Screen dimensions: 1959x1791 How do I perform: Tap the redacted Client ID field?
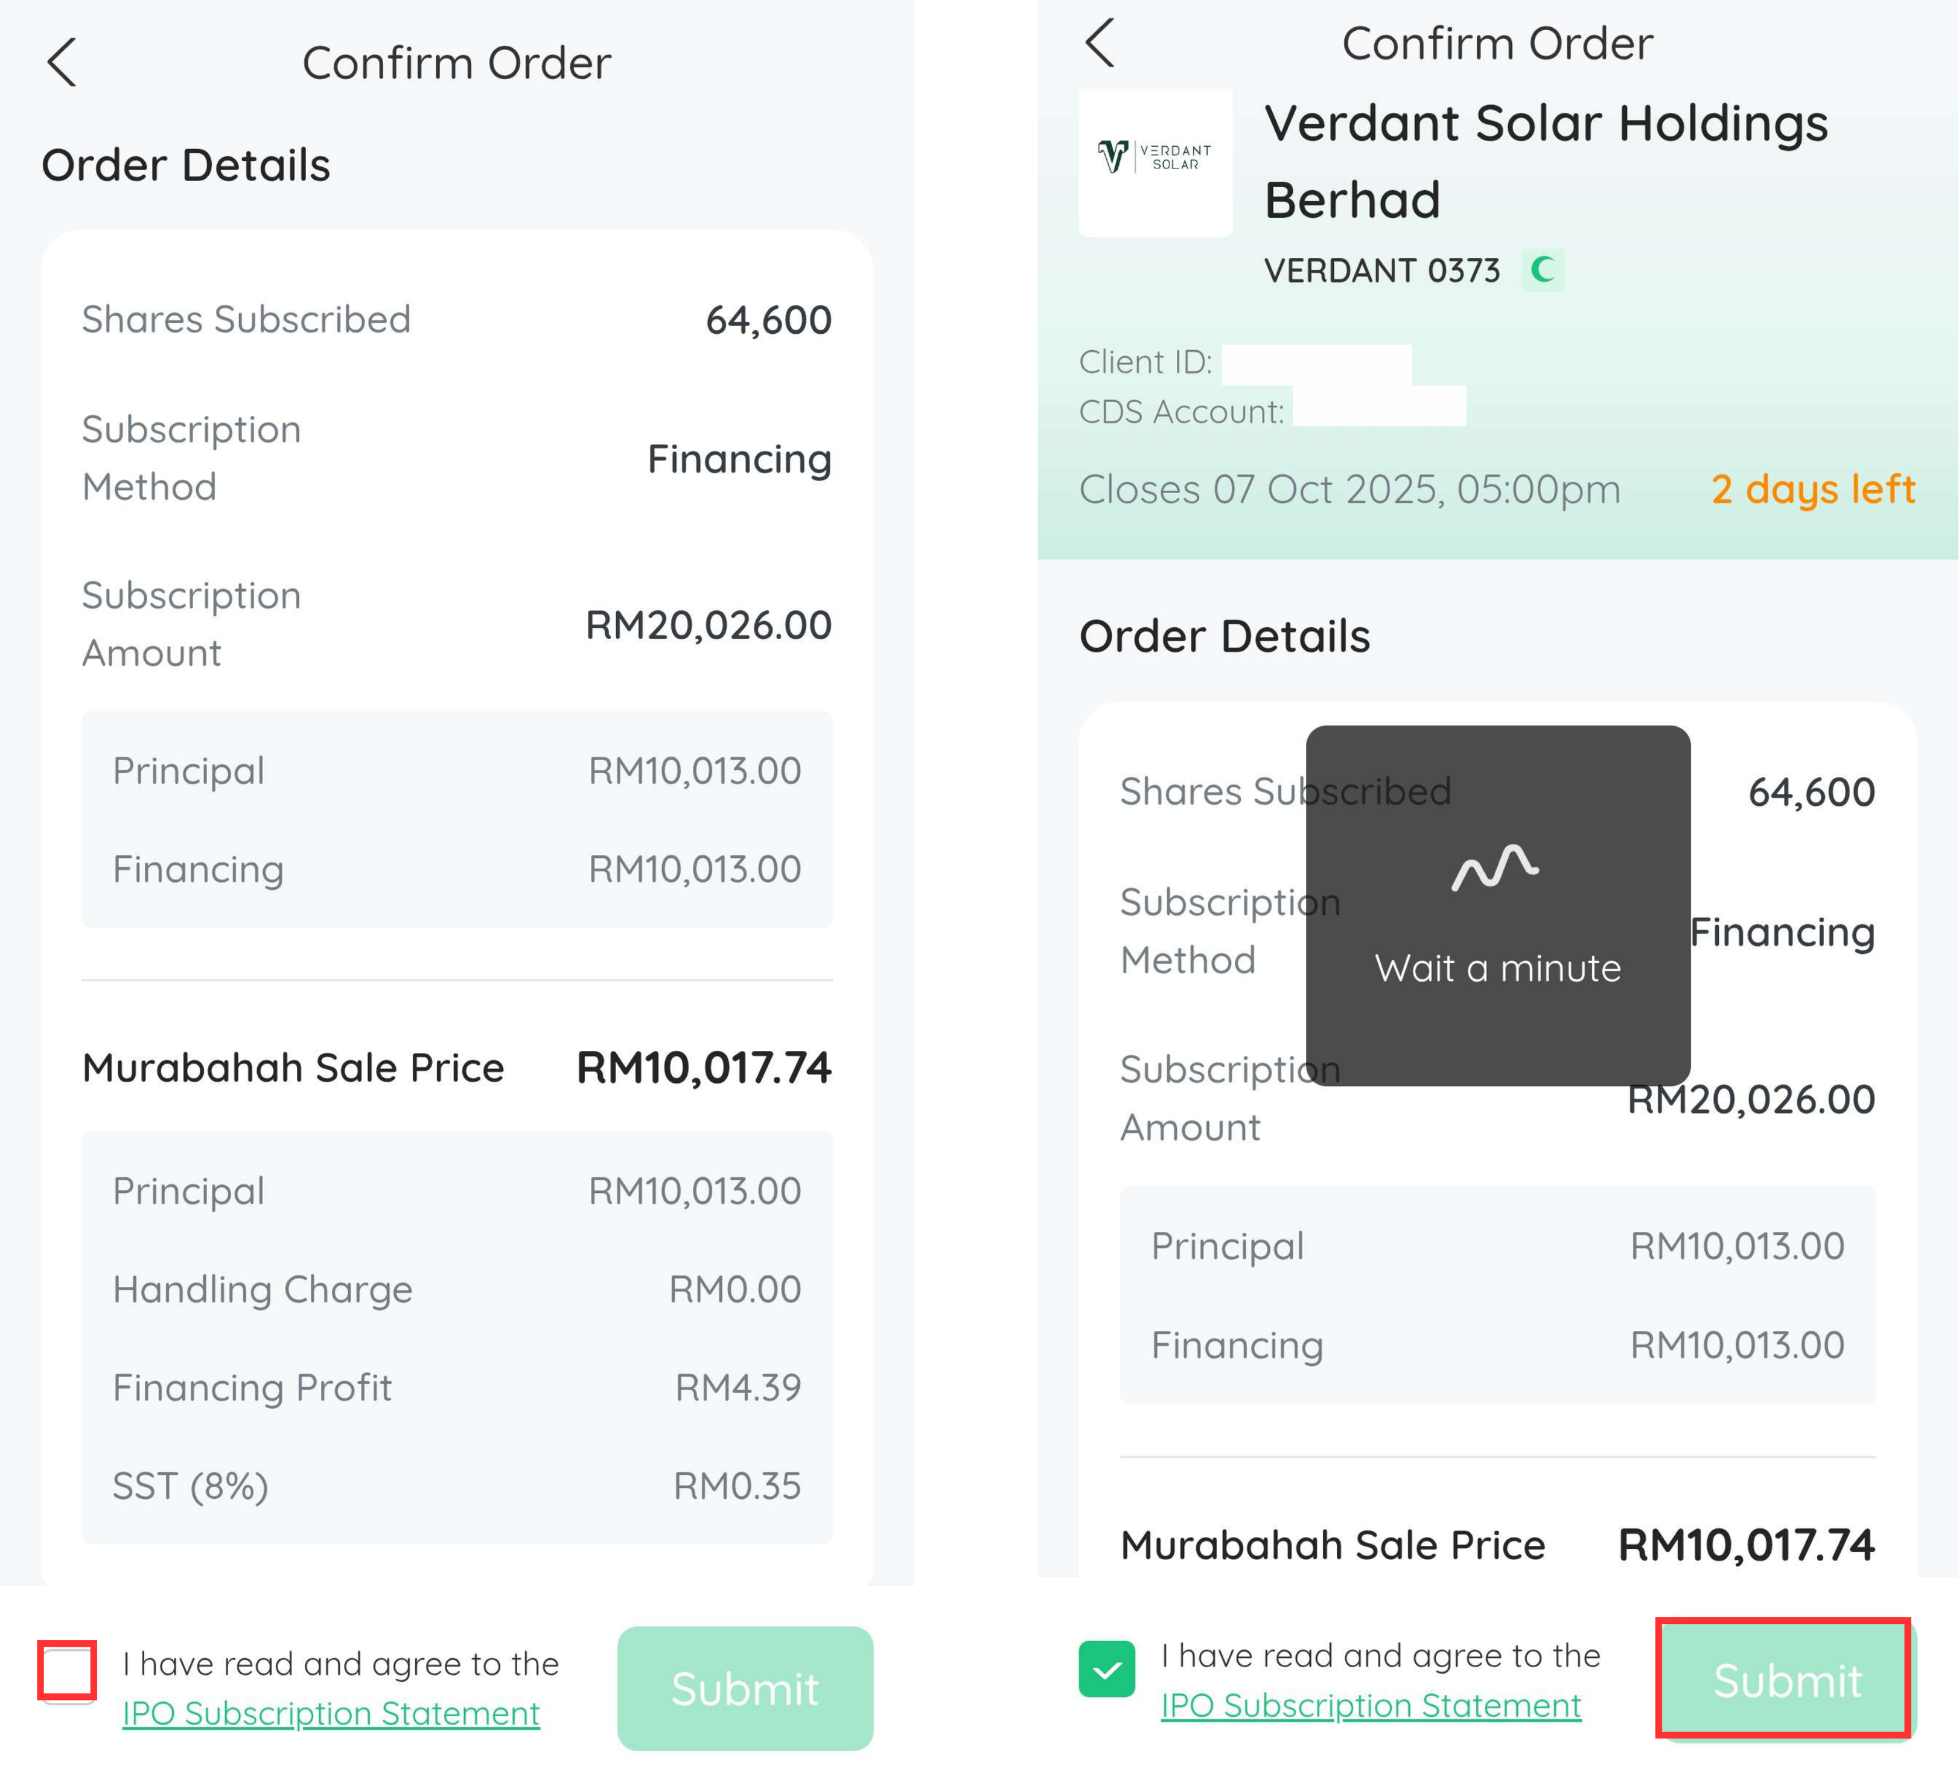tap(1316, 363)
